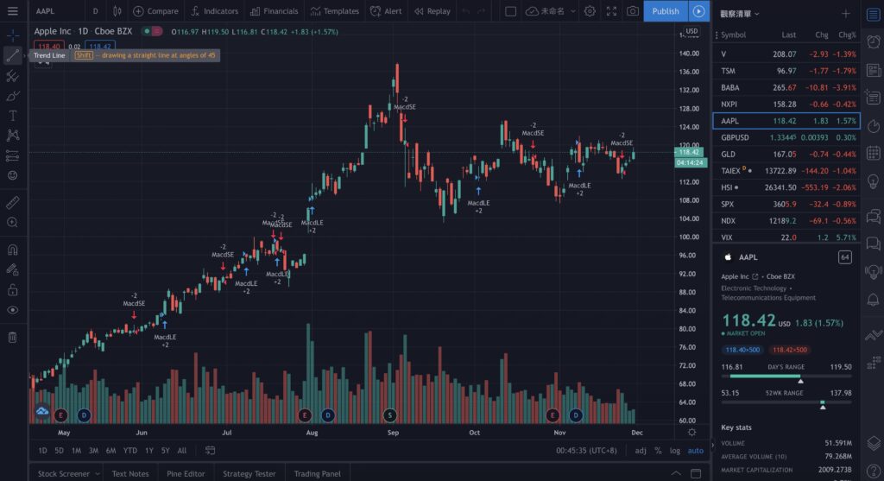884x481 pixels.
Task: Select BABA row in watchlist
Action: (786, 87)
